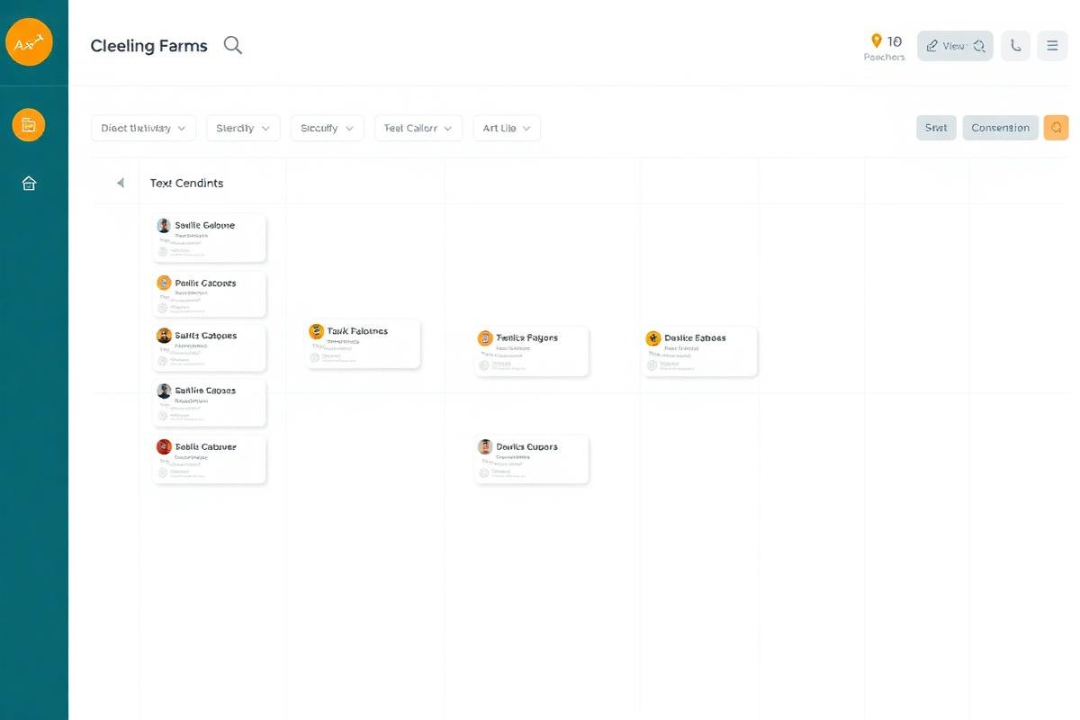Open the Saillire Cabaes card

pyautogui.click(x=210, y=402)
